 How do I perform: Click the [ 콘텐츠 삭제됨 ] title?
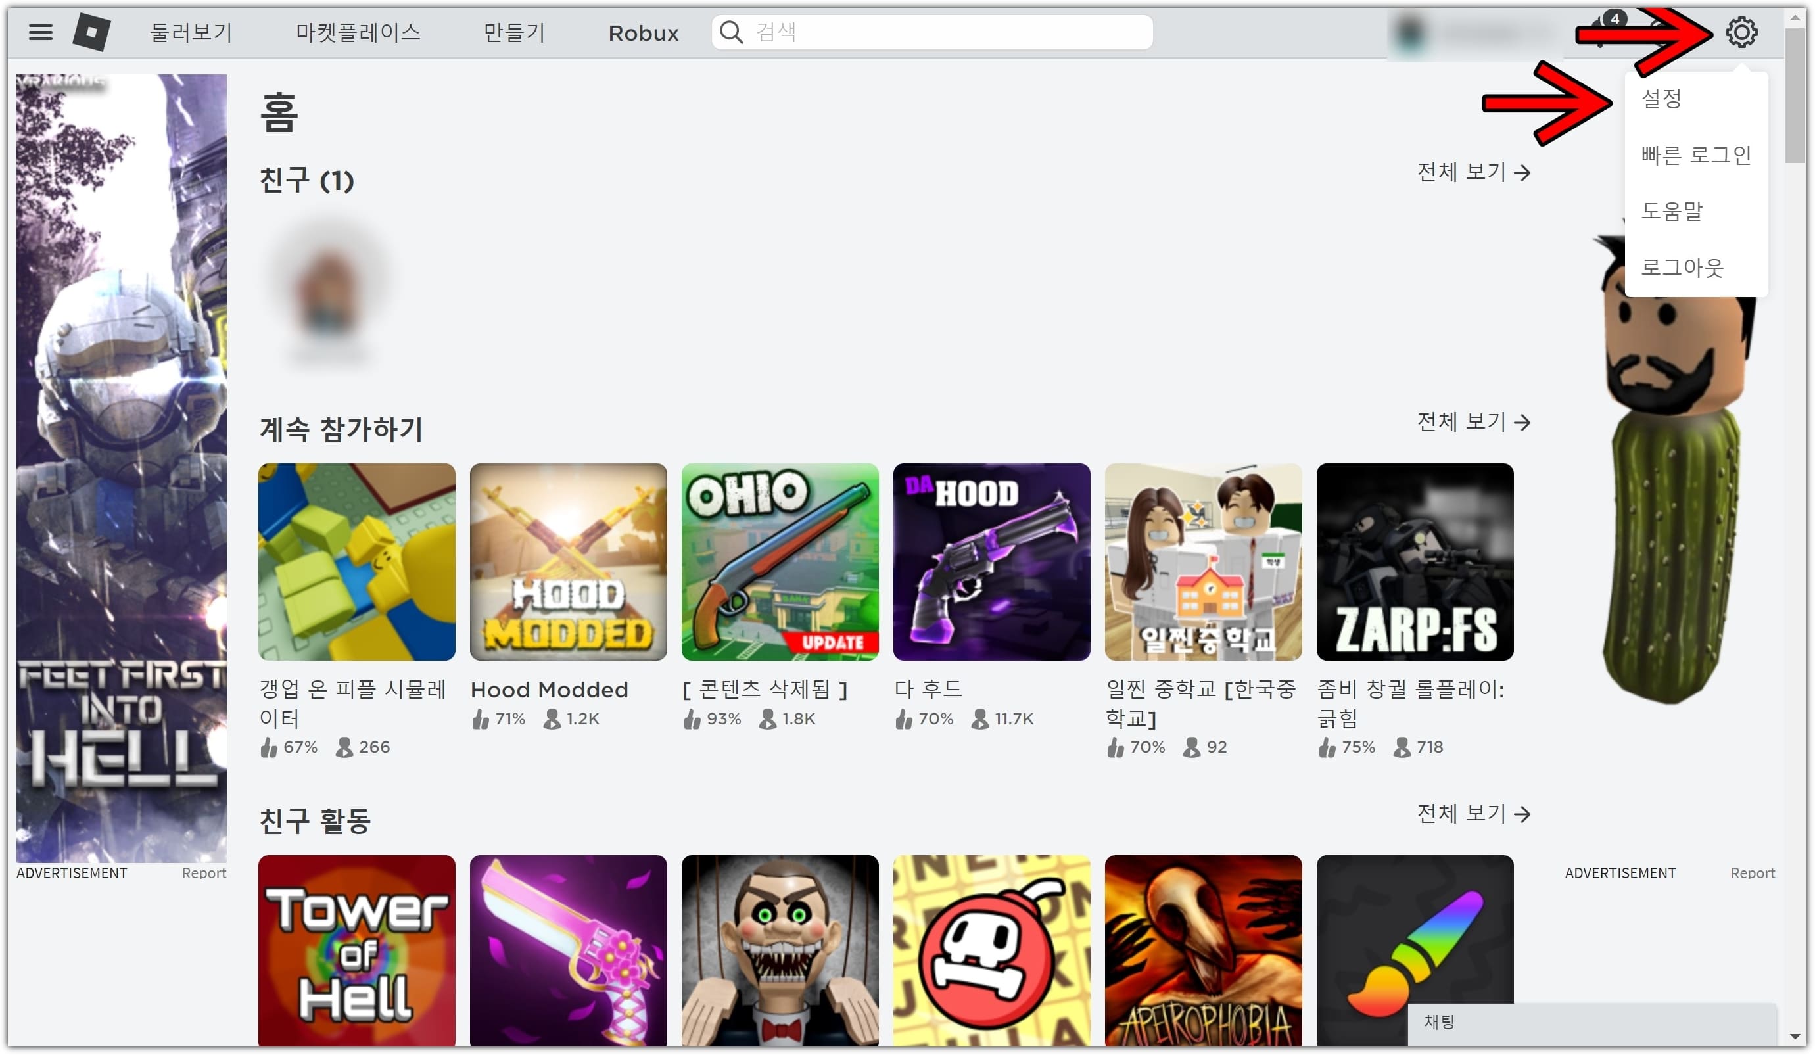(x=765, y=690)
